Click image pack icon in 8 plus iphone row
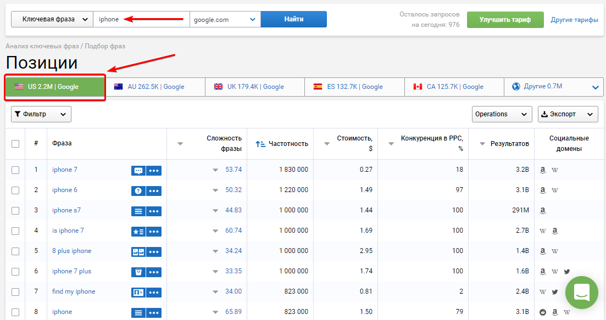Viewport: 606px width, 320px height. (x=138, y=252)
